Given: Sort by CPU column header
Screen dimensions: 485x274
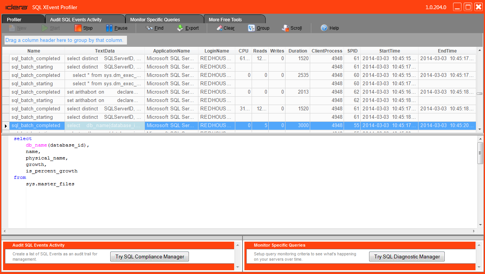Looking at the screenshot, I should click(244, 51).
